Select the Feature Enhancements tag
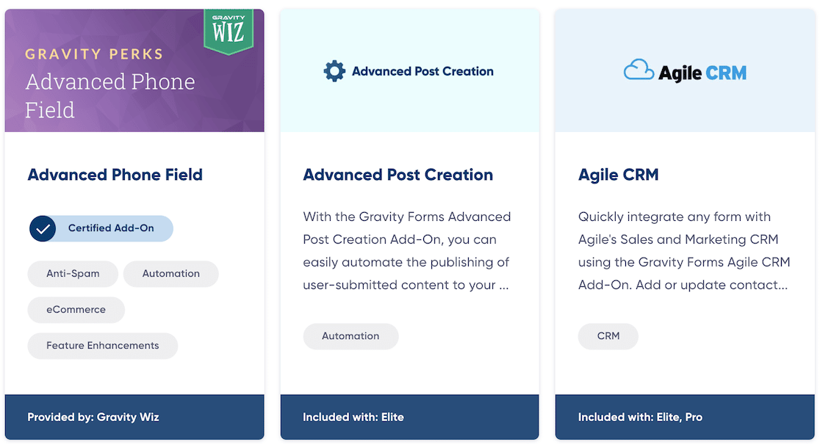Viewport: 820px width, 444px height. click(x=102, y=346)
